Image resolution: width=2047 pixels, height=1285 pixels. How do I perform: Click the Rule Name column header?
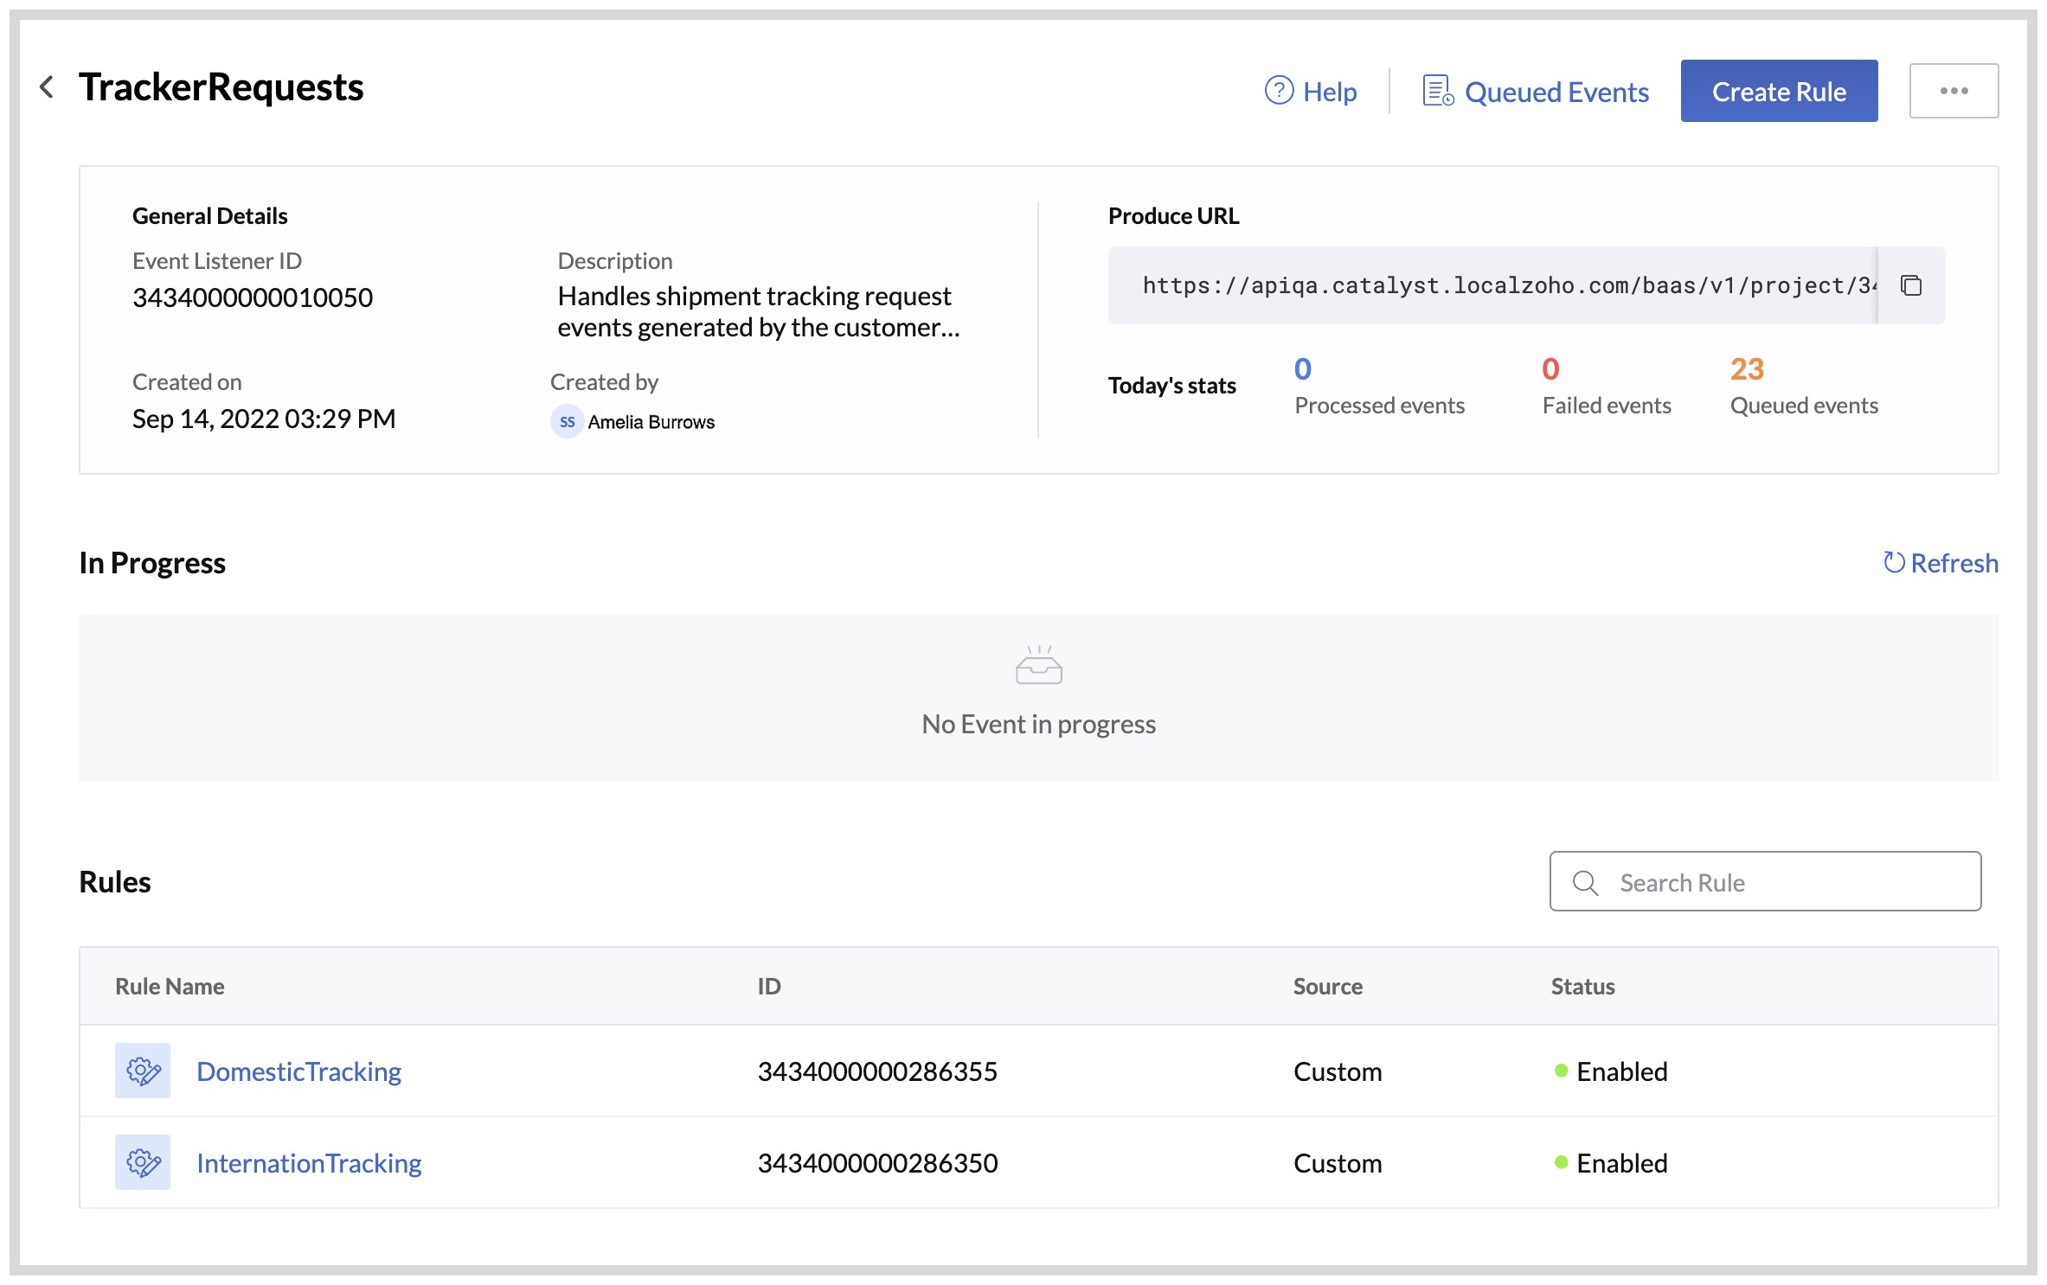pos(170,986)
